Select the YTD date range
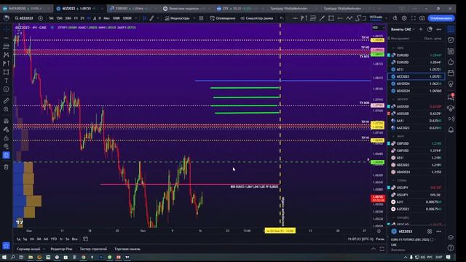The image size is (466, 262). point(54,239)
